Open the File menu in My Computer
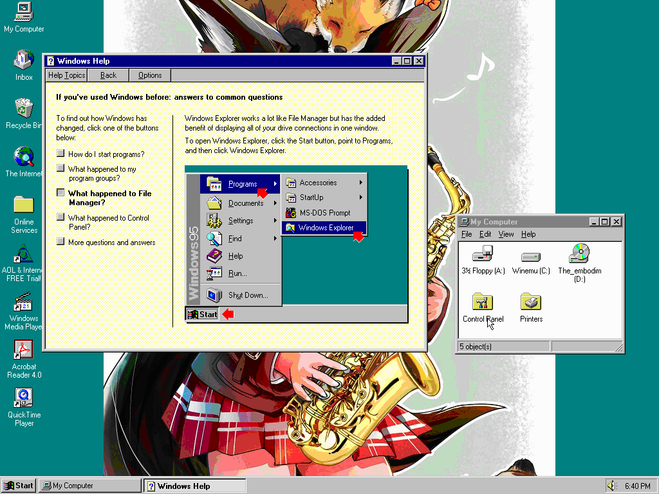Viewport: 659px width, 494px height. coord(467,234)
